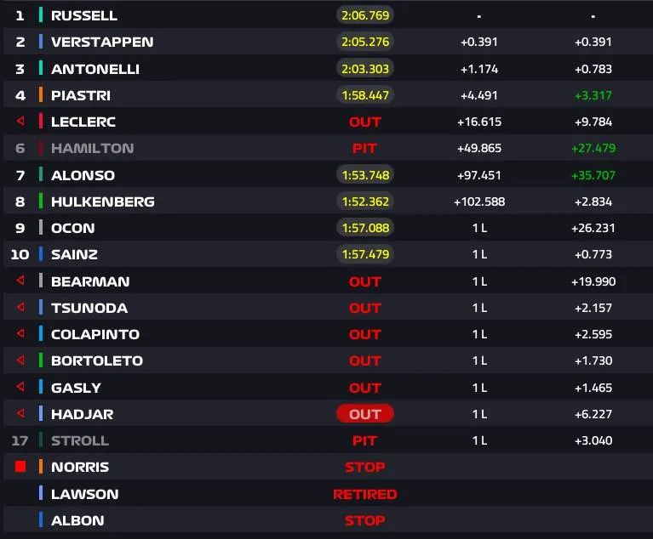Click Hadjar's highlighted OUT badge
The height and width of the screenshot is (539, 653).
coord(365,414)
